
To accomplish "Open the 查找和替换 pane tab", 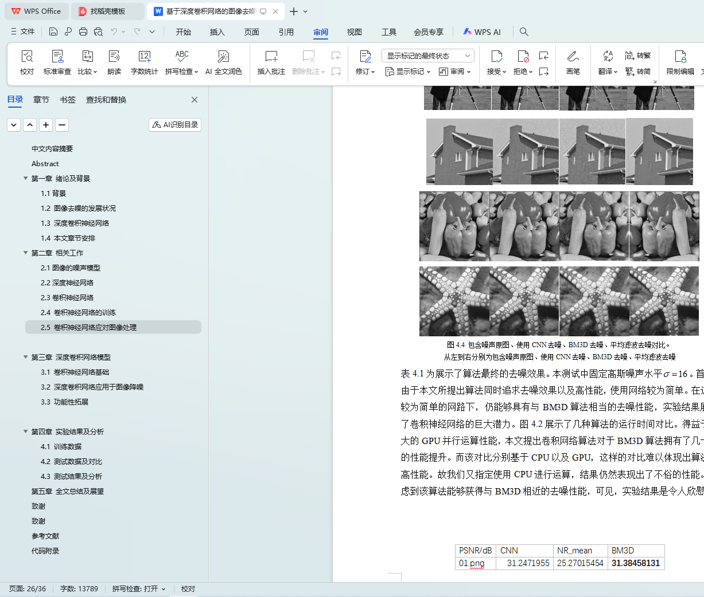I will point(106,100).
